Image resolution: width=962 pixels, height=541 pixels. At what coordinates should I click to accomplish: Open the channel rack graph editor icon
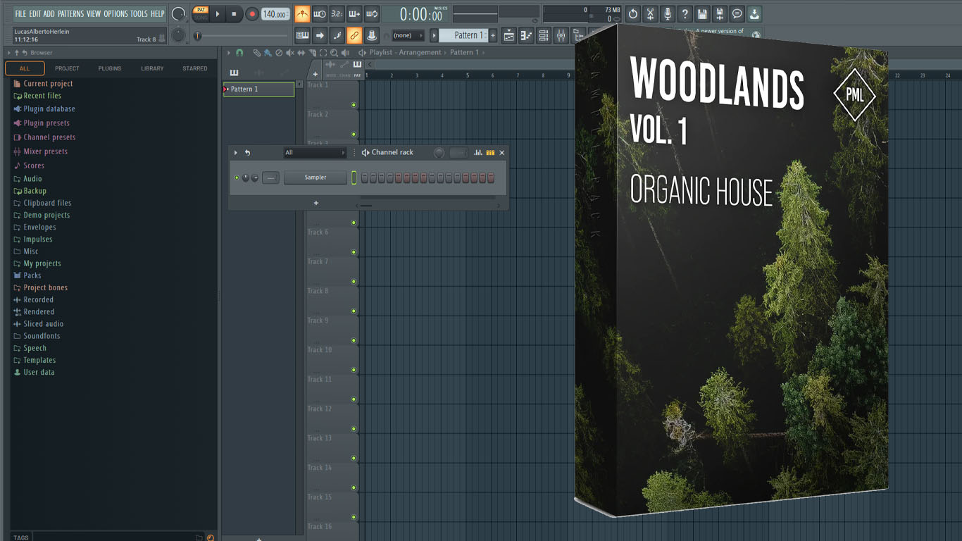(478, 153)
